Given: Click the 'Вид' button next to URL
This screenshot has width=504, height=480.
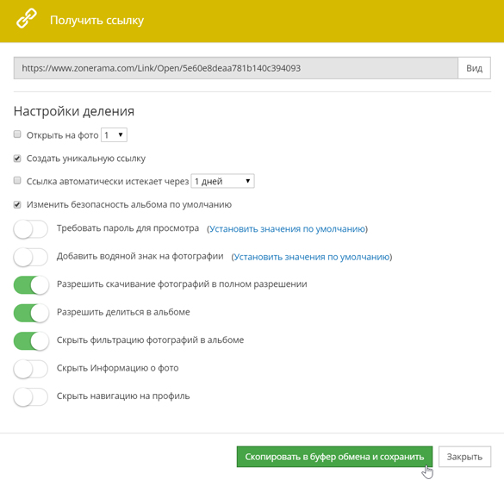Looking at the screenshot, I should (x=474, y=68).
